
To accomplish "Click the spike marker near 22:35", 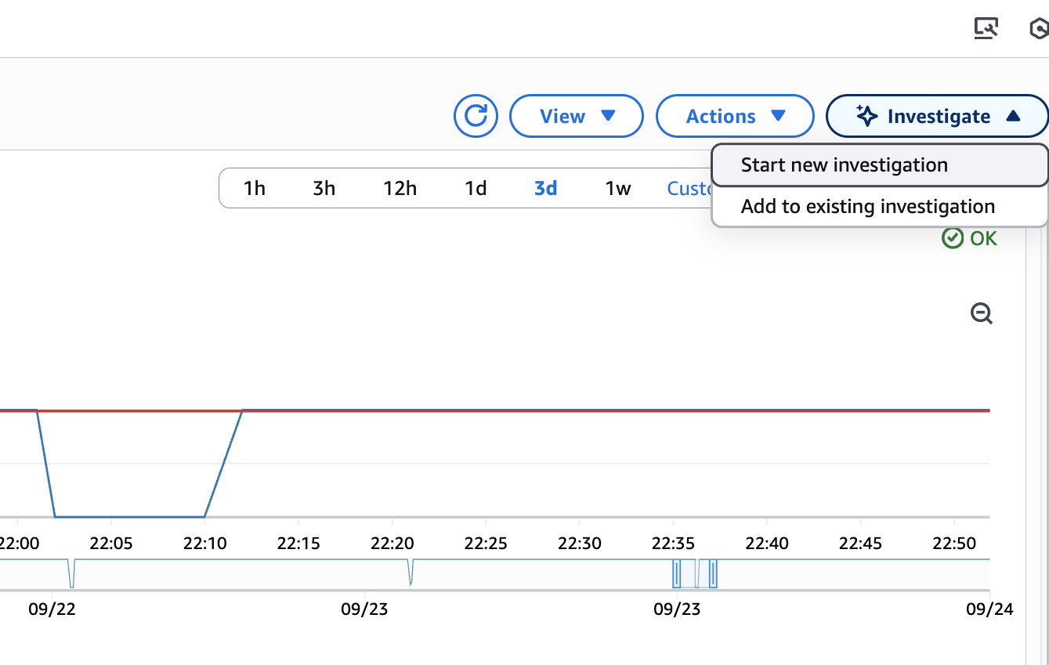I will click(x=677, y=574).
